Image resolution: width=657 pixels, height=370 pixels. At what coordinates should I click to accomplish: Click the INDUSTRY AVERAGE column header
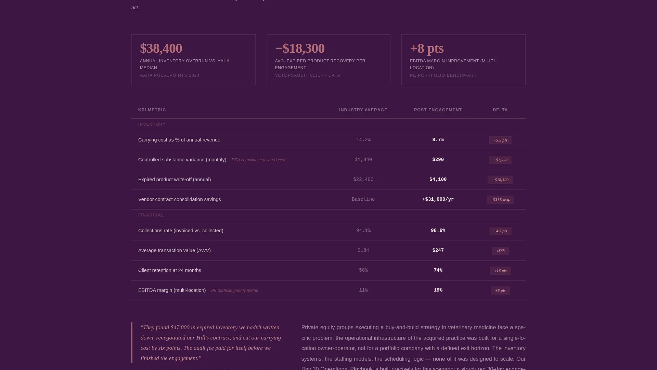[x=363, y=110]
